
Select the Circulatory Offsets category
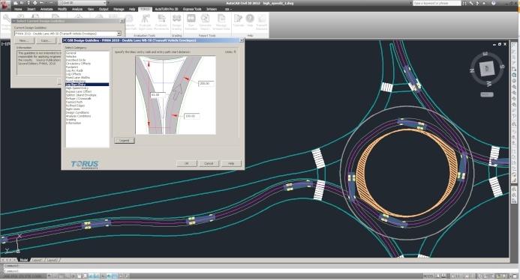pos(78,64)
